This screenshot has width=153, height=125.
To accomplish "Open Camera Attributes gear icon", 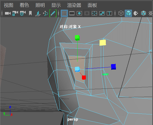I will click(x=23, y=13).
